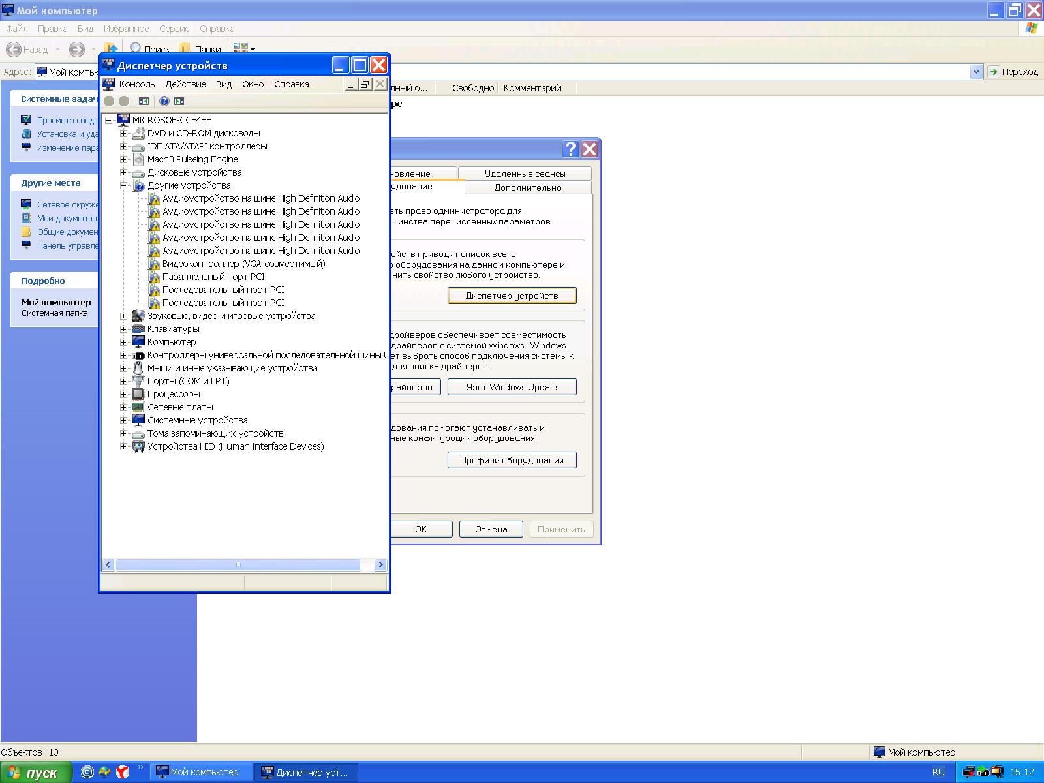Open the Views icon menu in Explorer toolbar
This screenshot has height=783, width=1044.
[x=244, y=49]
